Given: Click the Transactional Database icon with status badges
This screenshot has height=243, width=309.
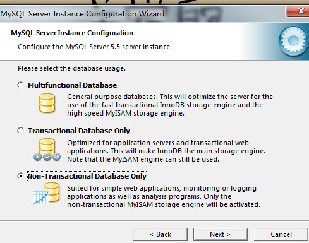Looking at the screenshot, I should 47,150.
